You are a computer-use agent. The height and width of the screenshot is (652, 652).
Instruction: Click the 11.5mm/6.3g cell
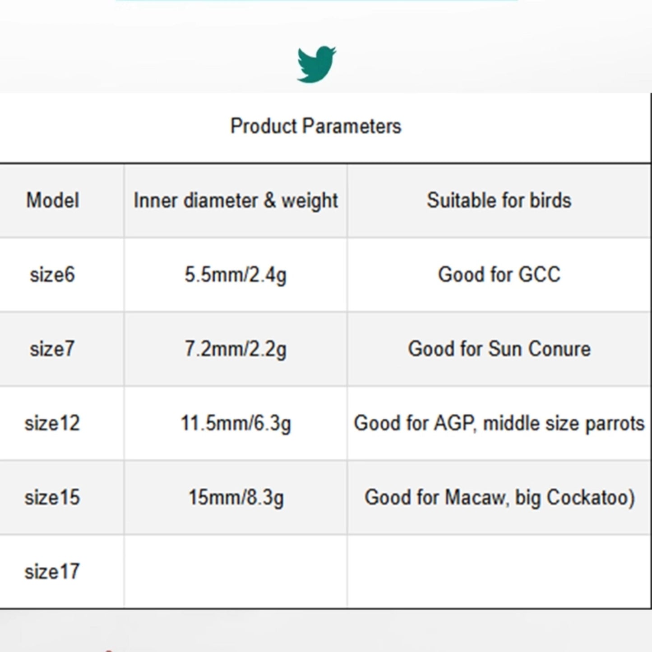pyautogui.click(x=236, y=423)
